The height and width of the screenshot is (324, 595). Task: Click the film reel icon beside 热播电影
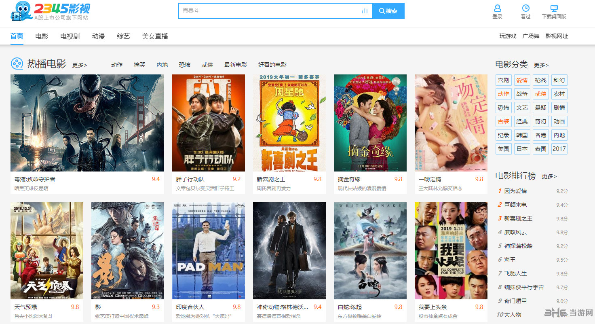17,64
